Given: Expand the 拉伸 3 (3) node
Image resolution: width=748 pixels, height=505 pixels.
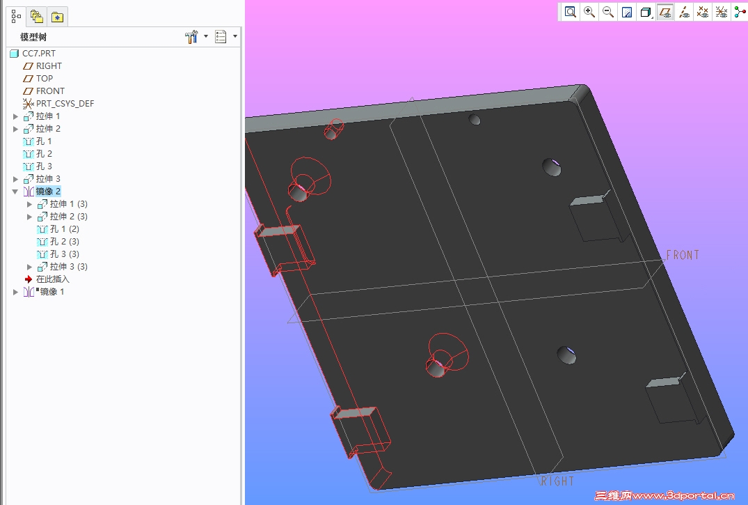Looking at the screenshot, I should coord(30,267).
